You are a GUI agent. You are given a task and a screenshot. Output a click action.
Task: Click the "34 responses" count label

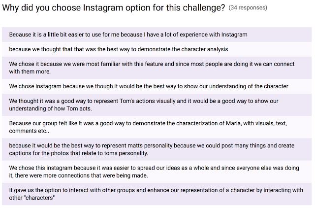(x=248, y=8)
